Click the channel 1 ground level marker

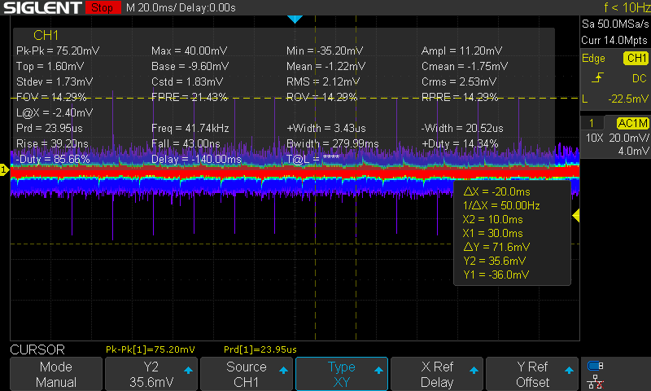pyautogui.click(x=4, y=169)
